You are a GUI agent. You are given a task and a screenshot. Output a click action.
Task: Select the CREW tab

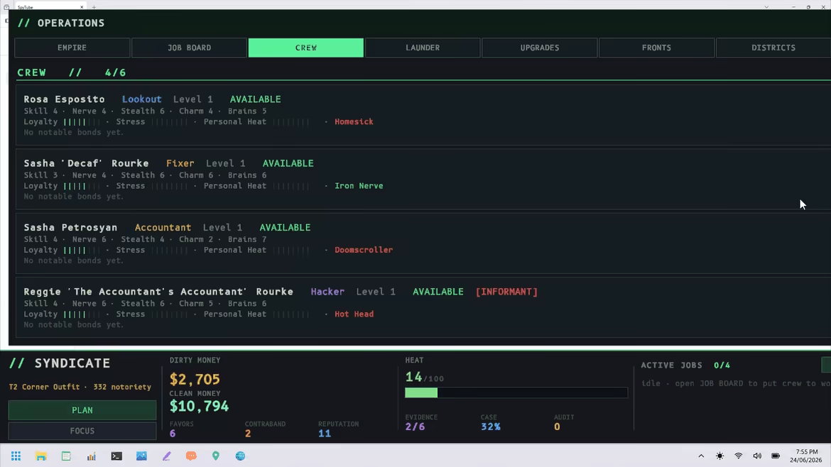pyautogui.click(x=306, y=48)
